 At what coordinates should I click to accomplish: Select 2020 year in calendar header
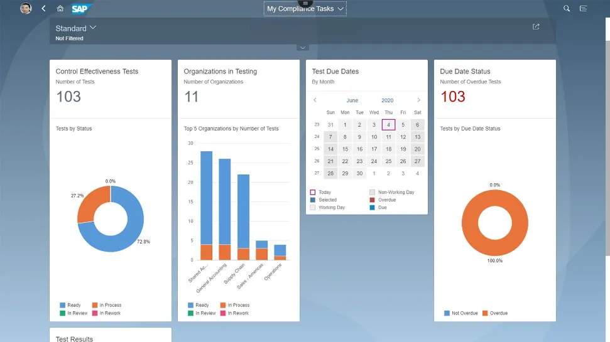(388, 100)
